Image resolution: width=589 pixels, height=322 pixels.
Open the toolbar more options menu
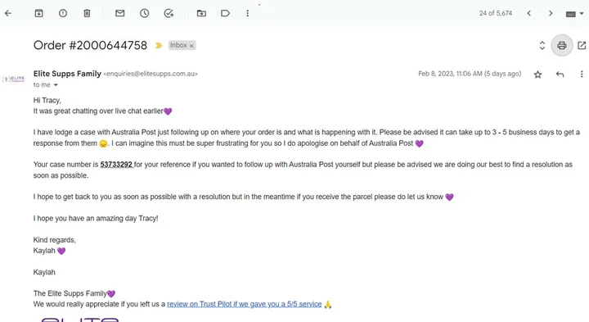(247, 13)
